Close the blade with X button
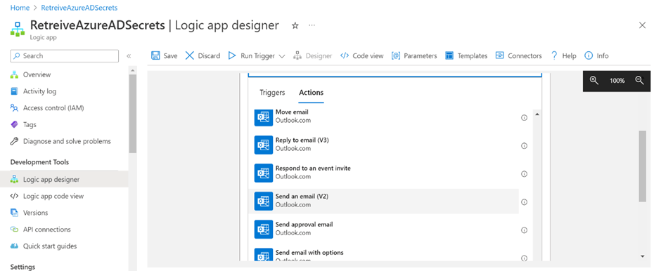661x271 pixels. 643,25
